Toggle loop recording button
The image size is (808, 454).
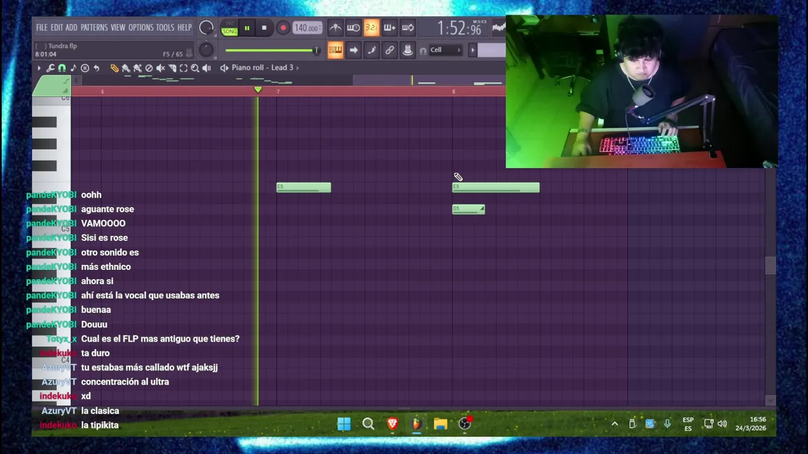408,28
